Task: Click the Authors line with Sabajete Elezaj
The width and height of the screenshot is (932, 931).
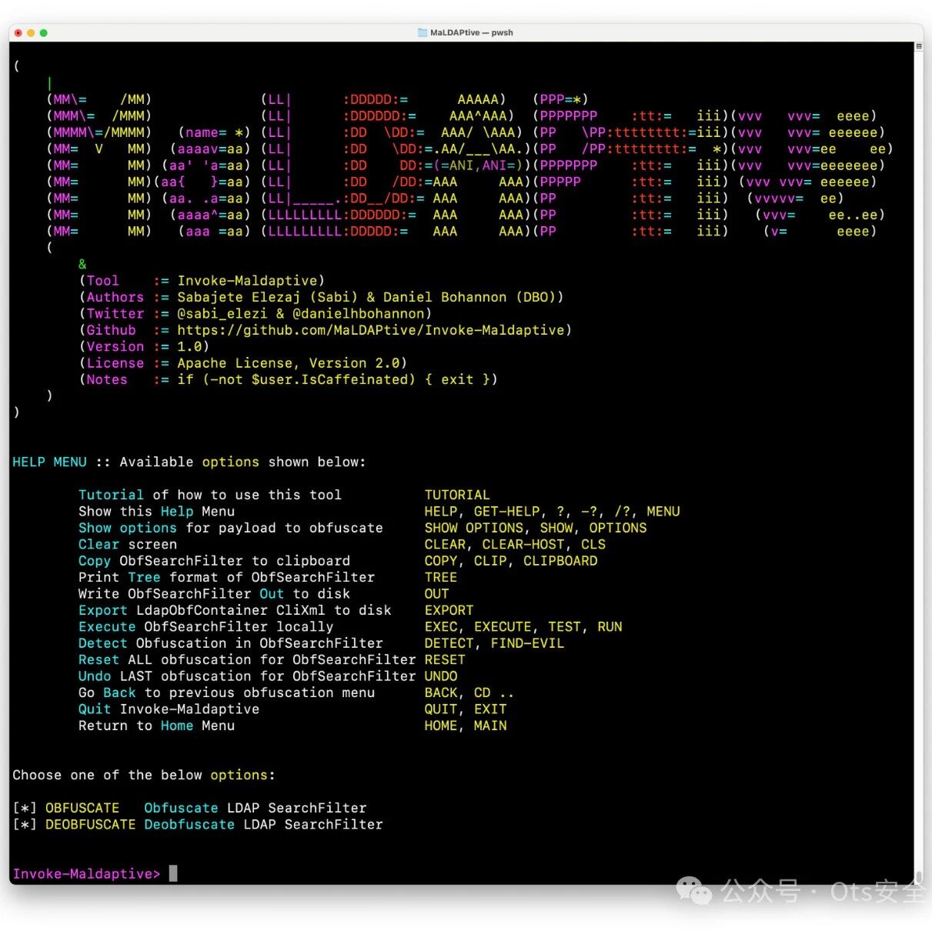Action: (322, 297)
